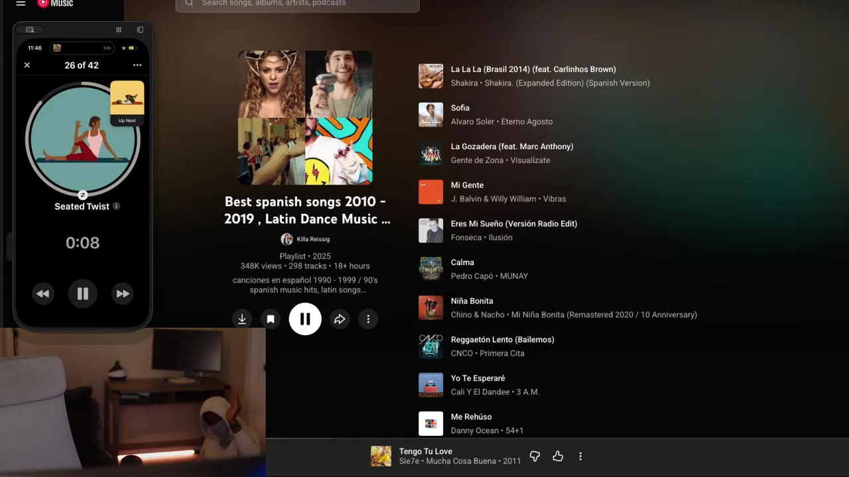Close the yoga workout in phone mirror
Image resolution: width=849 pixels, height=477 pixels.
[x=27, y=65]
